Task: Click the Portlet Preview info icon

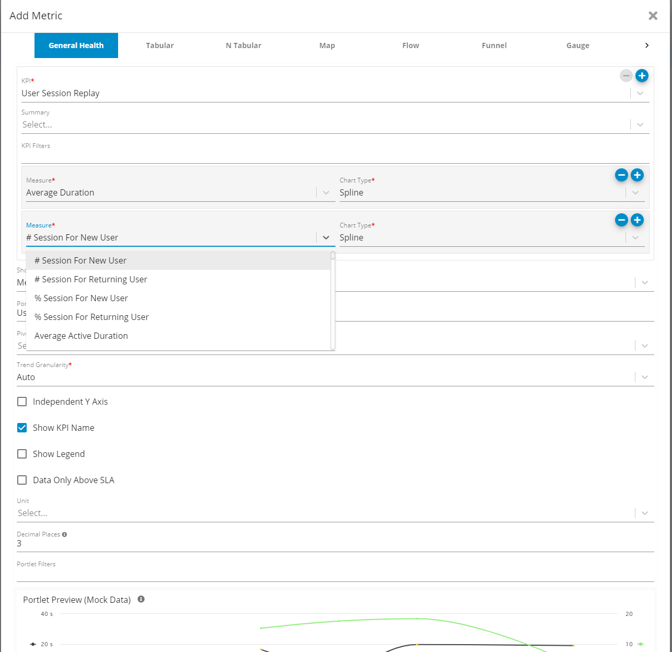Action: point(141,599)
